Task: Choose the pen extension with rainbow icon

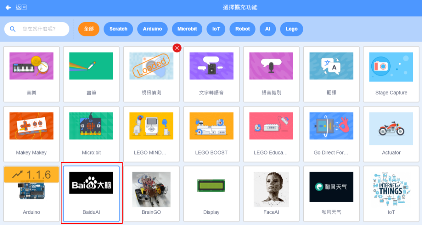Action: [x=91, y=74]
